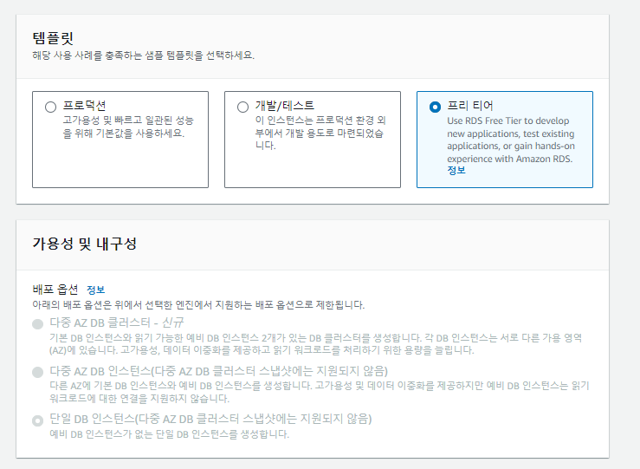Click the 다른 AZ에 기본 DB 인스턴스 description
Image resolution: width=640 pixels, height=469 pixels.
point(320,392)
